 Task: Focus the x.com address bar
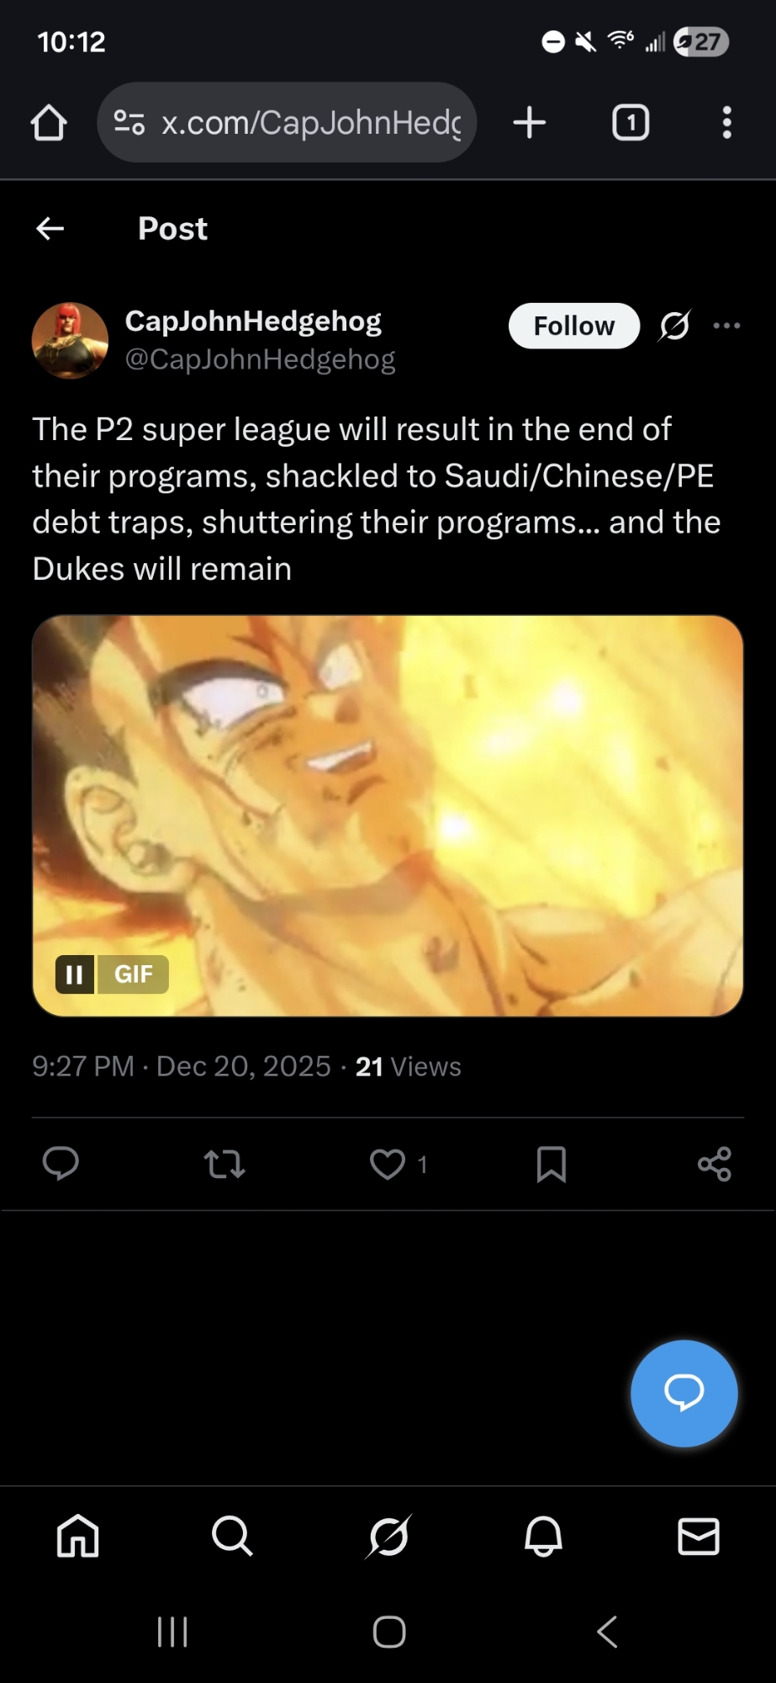pos(287,122)
